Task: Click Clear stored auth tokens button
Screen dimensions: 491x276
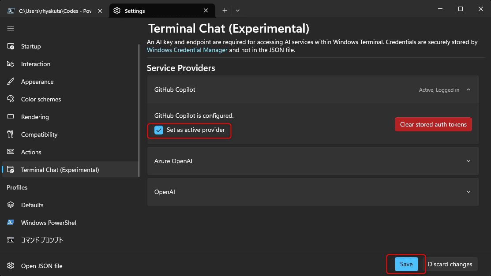Action: point(433,124)
